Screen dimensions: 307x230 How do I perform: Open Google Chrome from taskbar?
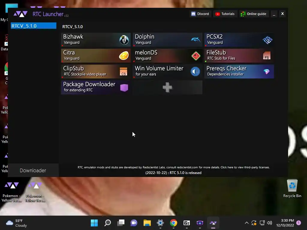pos(174,223)
